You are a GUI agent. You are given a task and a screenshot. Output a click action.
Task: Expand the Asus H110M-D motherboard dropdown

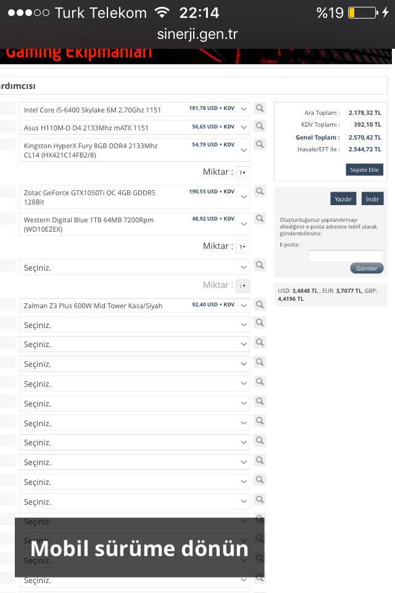[135, 127]
